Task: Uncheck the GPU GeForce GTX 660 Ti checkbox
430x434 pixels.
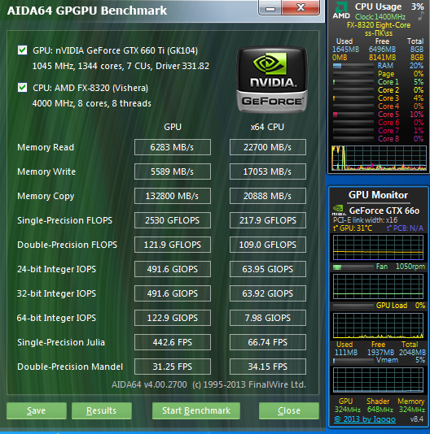Action: coord(23,50)
